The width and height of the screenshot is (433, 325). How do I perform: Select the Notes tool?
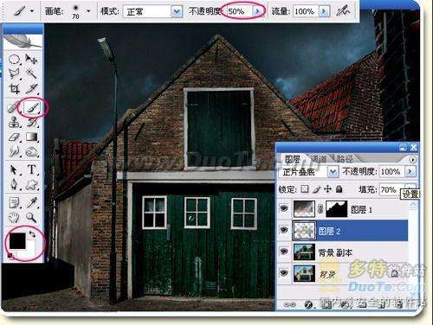[x=14, y=202]
